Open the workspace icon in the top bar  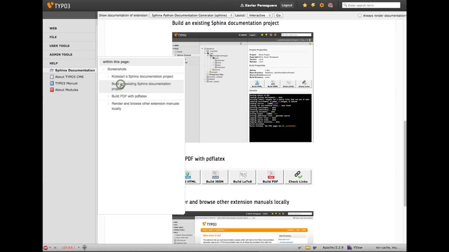(x=330, y=5)
